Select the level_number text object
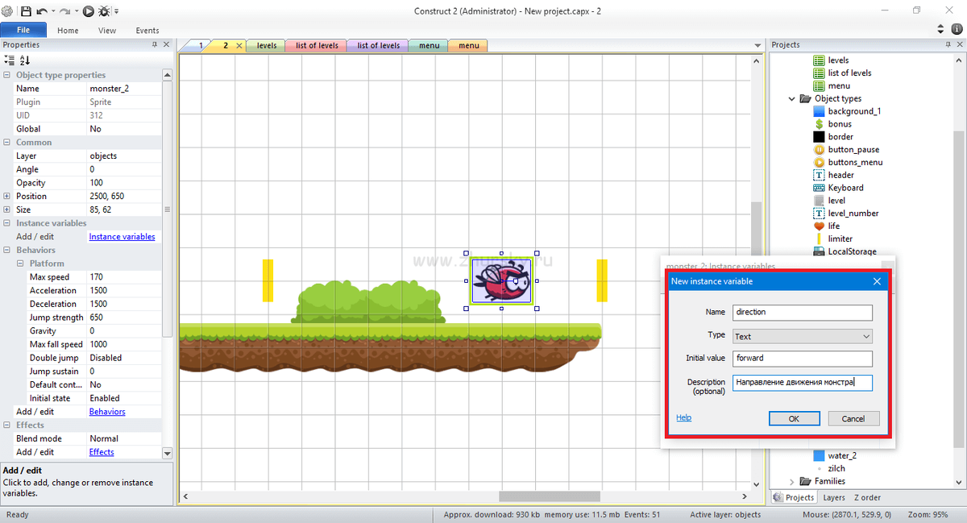The width and height of the screenshot is (967, 523). 846,214
